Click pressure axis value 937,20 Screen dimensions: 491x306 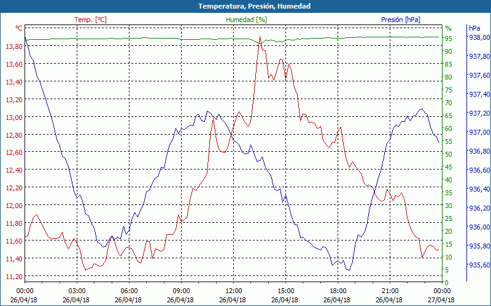[x=479, y=113]
